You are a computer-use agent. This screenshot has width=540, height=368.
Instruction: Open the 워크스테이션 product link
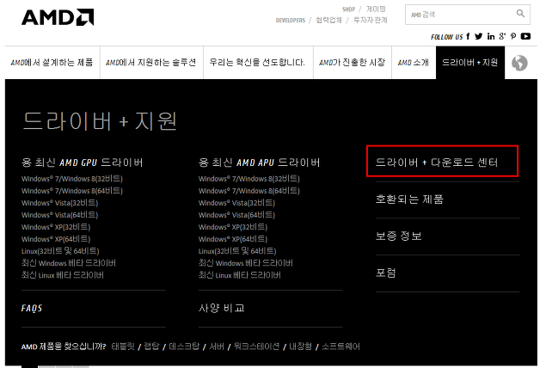(x=256, y=347)
